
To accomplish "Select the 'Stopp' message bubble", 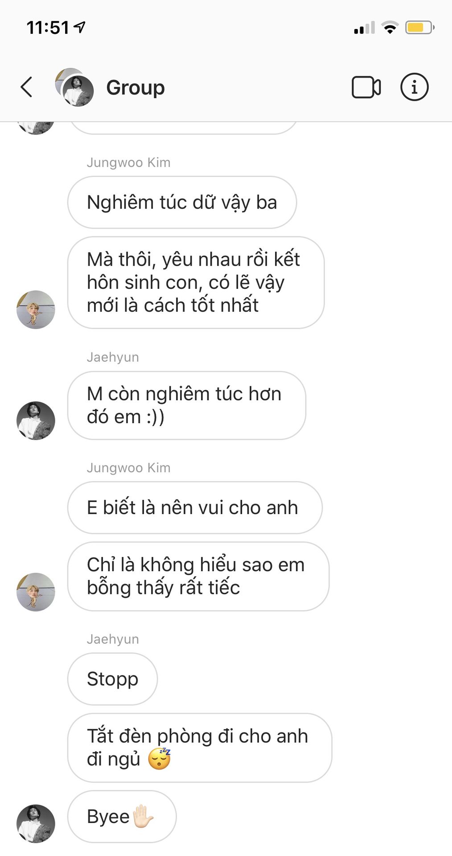I will (112, 679).
